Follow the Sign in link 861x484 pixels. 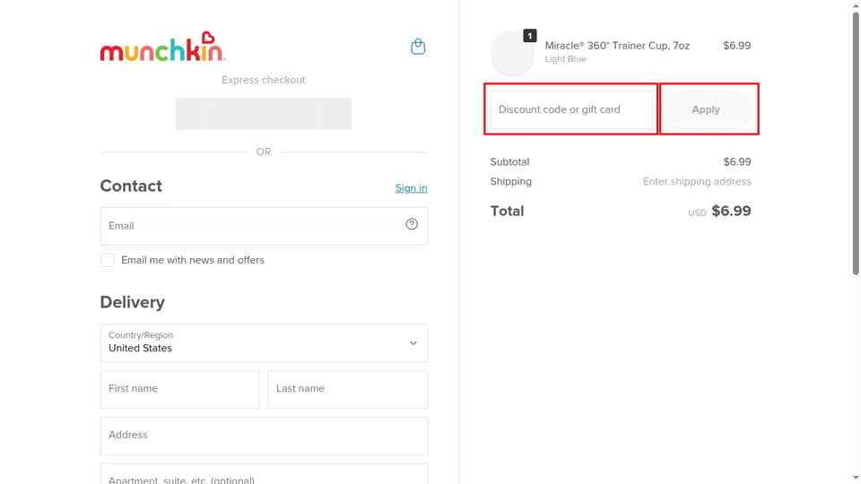click(411, 188)
